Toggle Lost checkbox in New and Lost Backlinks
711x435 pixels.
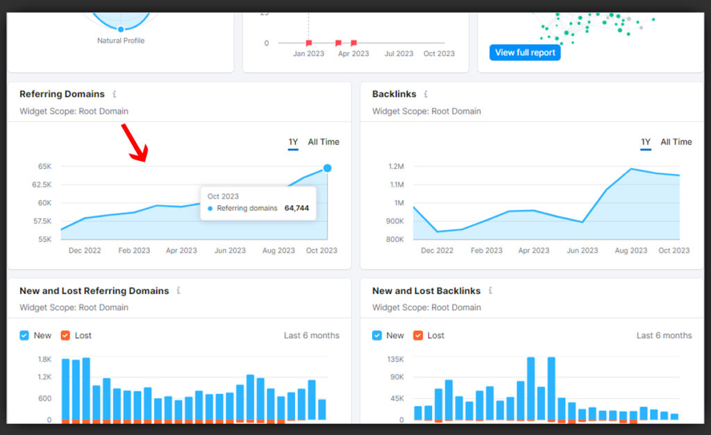click(x=418, y=336)
